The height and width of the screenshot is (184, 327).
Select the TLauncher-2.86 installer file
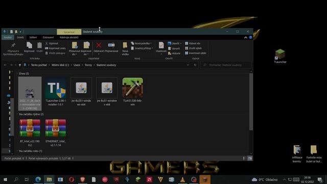coord(56,92)
